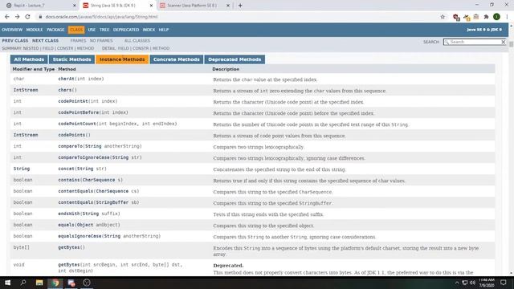Click the browser address bar URL
Screen dimensions: 514x289
point(101,17)
